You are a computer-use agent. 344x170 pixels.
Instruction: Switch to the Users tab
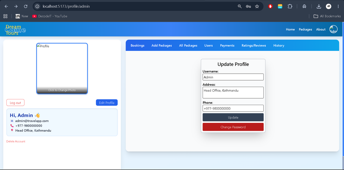point(208,46)
